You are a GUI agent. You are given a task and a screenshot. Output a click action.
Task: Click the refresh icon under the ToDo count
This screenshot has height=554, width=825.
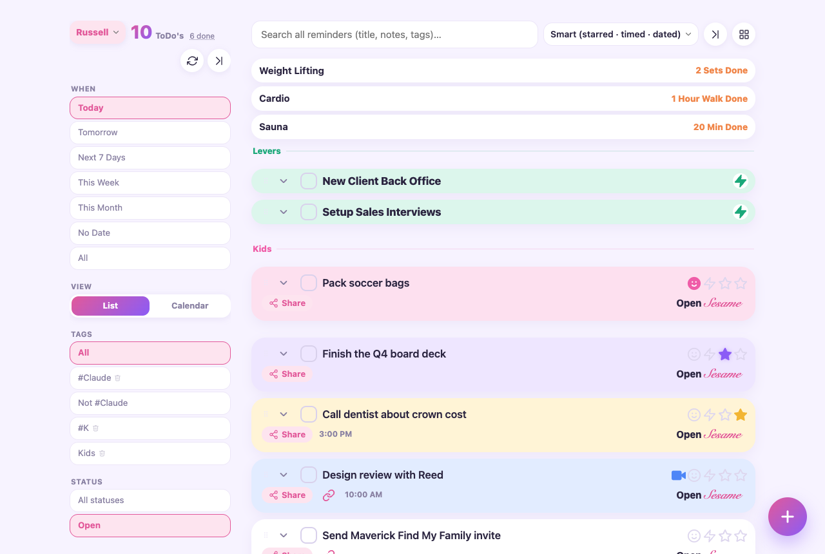point(192,61)
